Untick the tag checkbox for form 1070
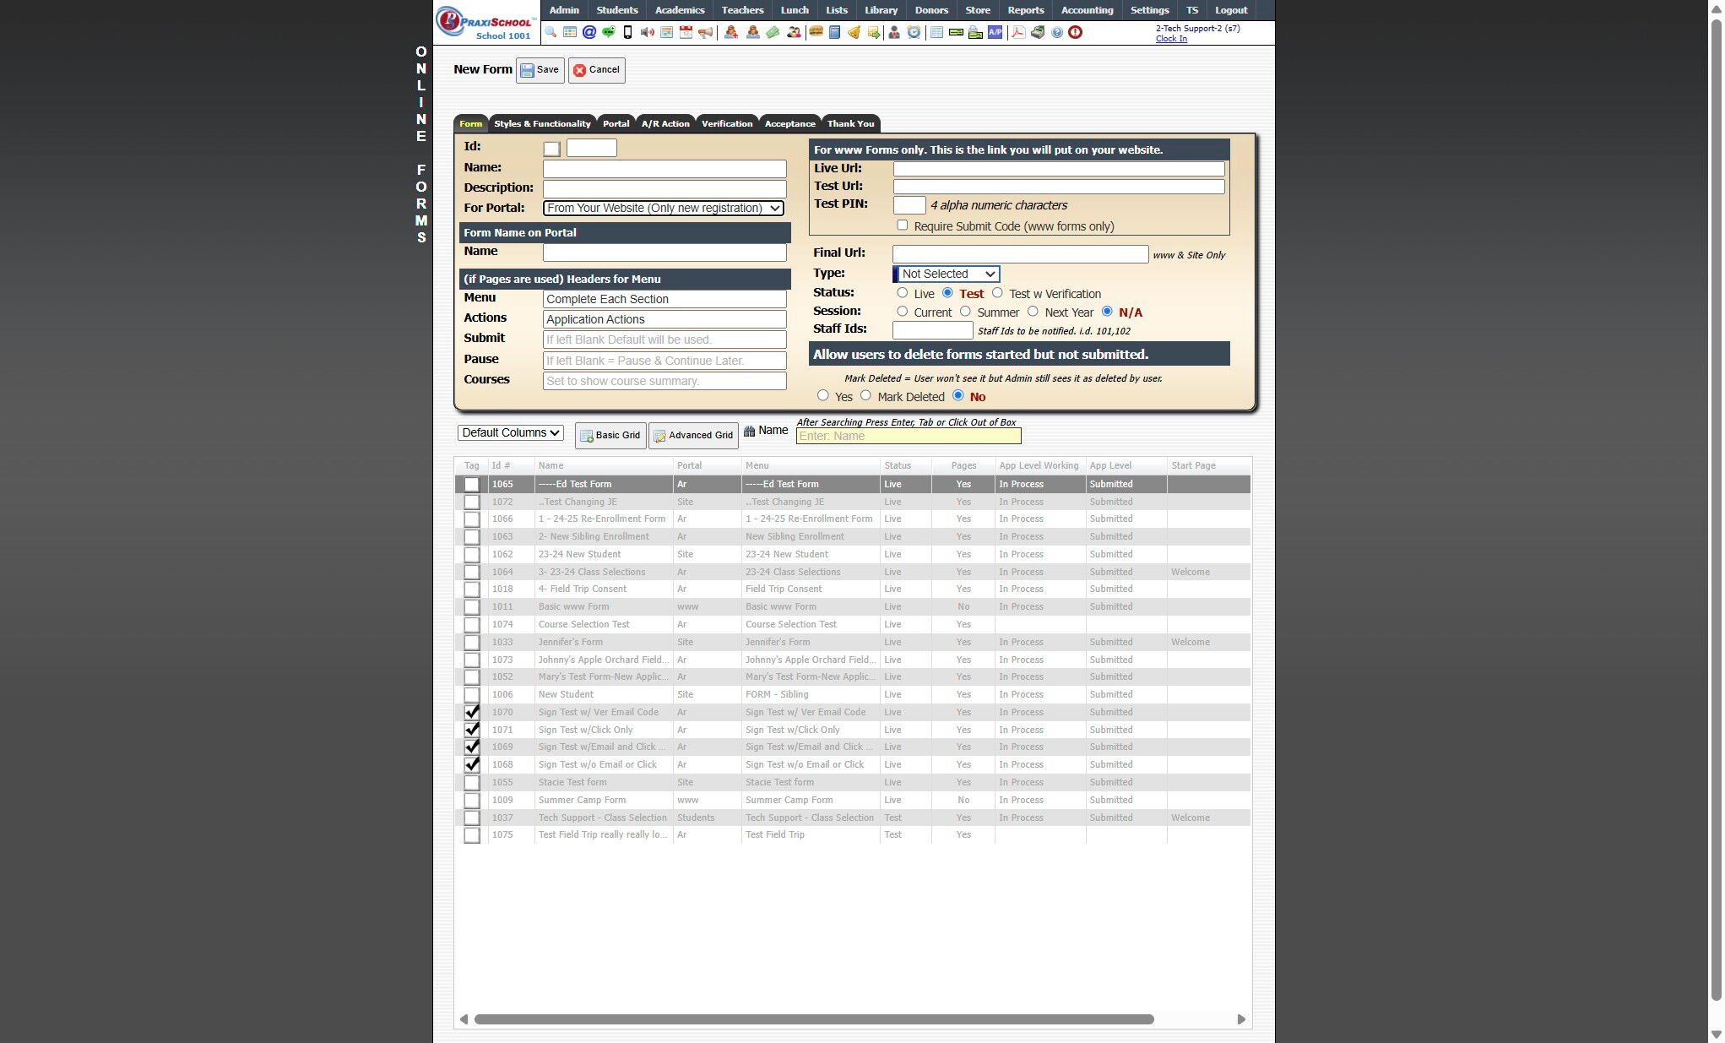The width and height of the screenshot is (1725, 1043). point(472,712)
